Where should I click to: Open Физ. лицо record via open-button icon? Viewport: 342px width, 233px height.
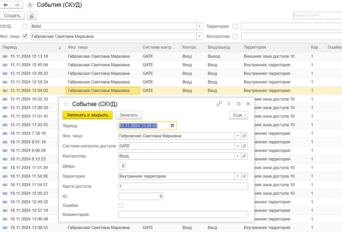[x=245, y=136]
